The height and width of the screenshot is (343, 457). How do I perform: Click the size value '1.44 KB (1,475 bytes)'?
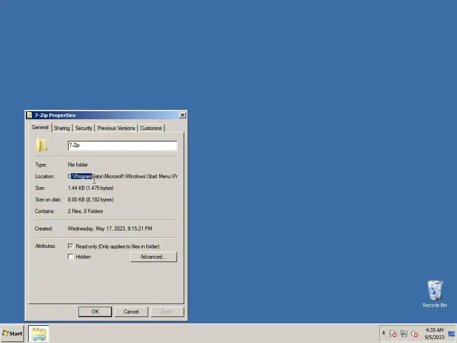91,188
